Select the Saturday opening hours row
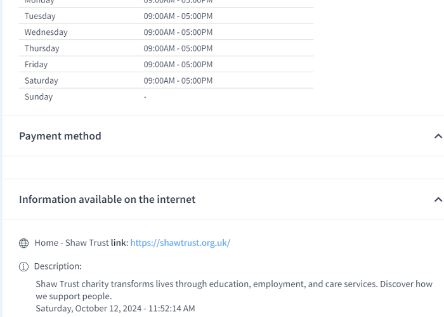The width and height of the screenshot is (444, 317). [166, 81]
